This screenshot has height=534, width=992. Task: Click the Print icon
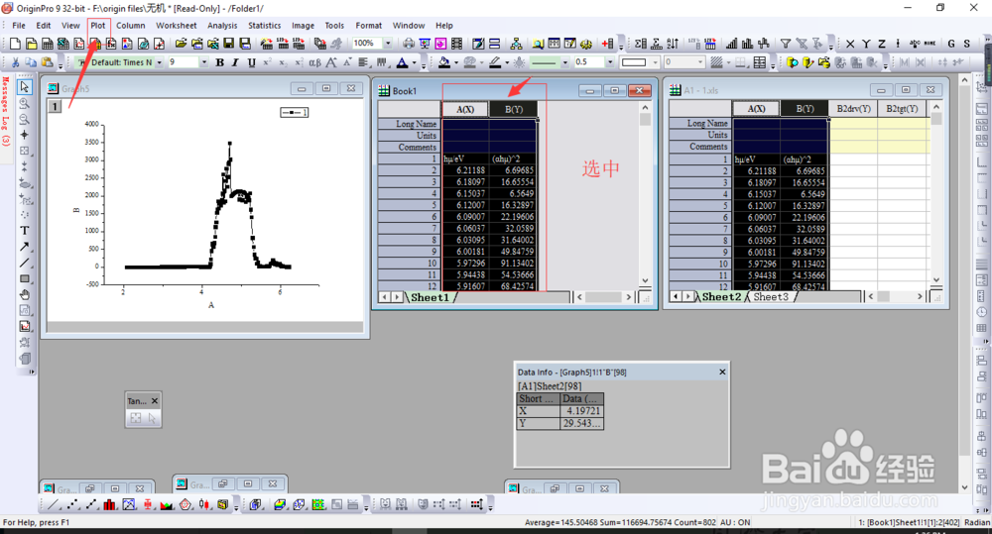point(409,44)
